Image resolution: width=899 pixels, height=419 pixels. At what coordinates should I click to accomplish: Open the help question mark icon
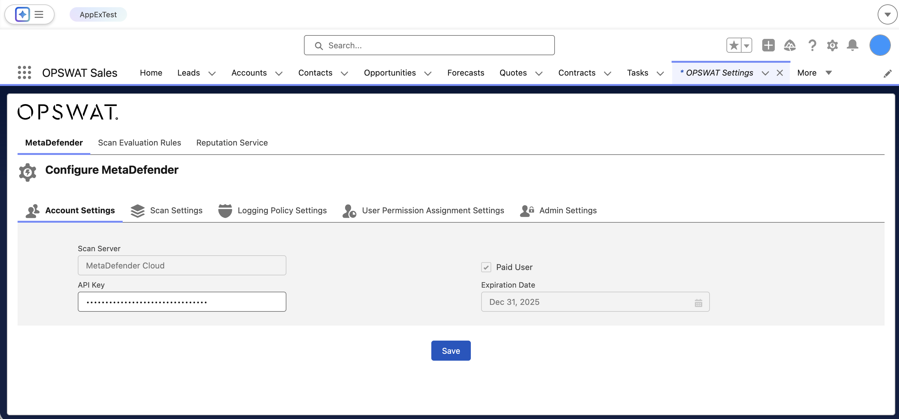pyautogui.click(x=812, y=45)
